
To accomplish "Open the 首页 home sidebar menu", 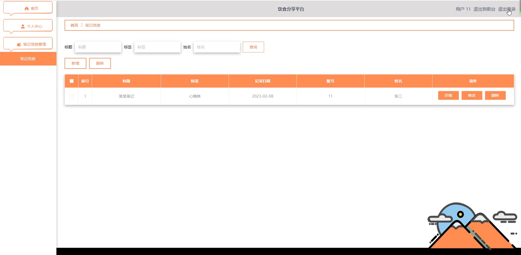I will pyautogui.click(x=28, y=8).
